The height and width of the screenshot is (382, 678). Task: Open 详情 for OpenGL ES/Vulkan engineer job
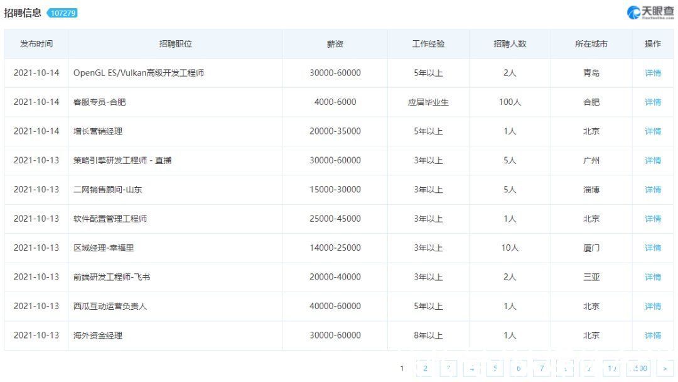[652, 73]
